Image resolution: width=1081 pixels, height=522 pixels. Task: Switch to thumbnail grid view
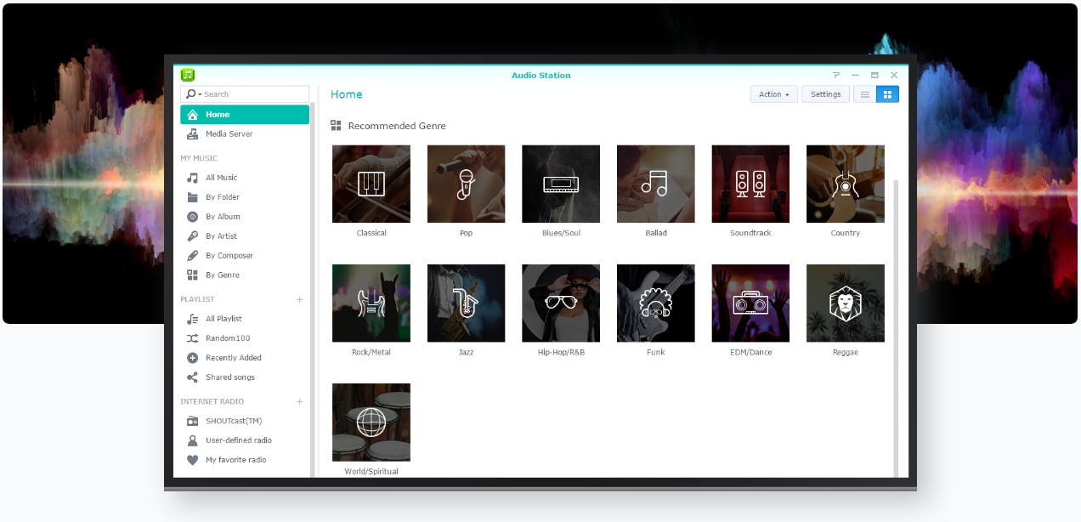point(887,94)
